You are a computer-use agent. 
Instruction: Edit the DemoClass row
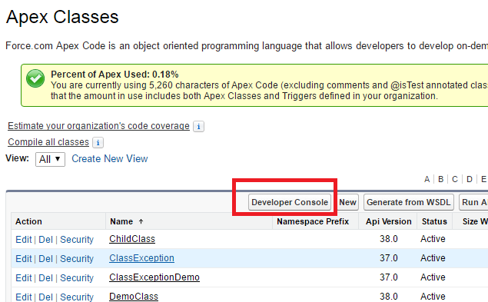click(x=24, y=297)
